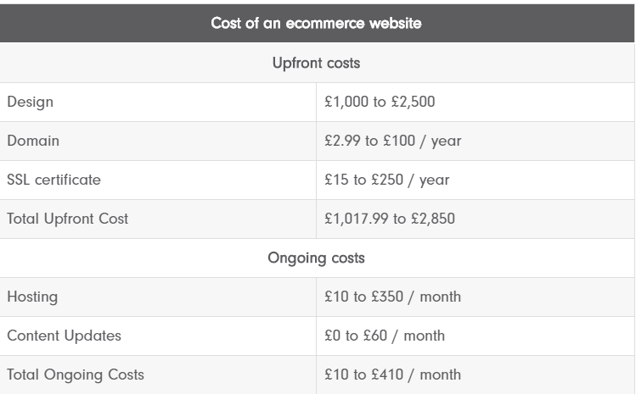Click the 'Content Updates' row label
Viewport: 636px width, 394px height.
(64, 336)
